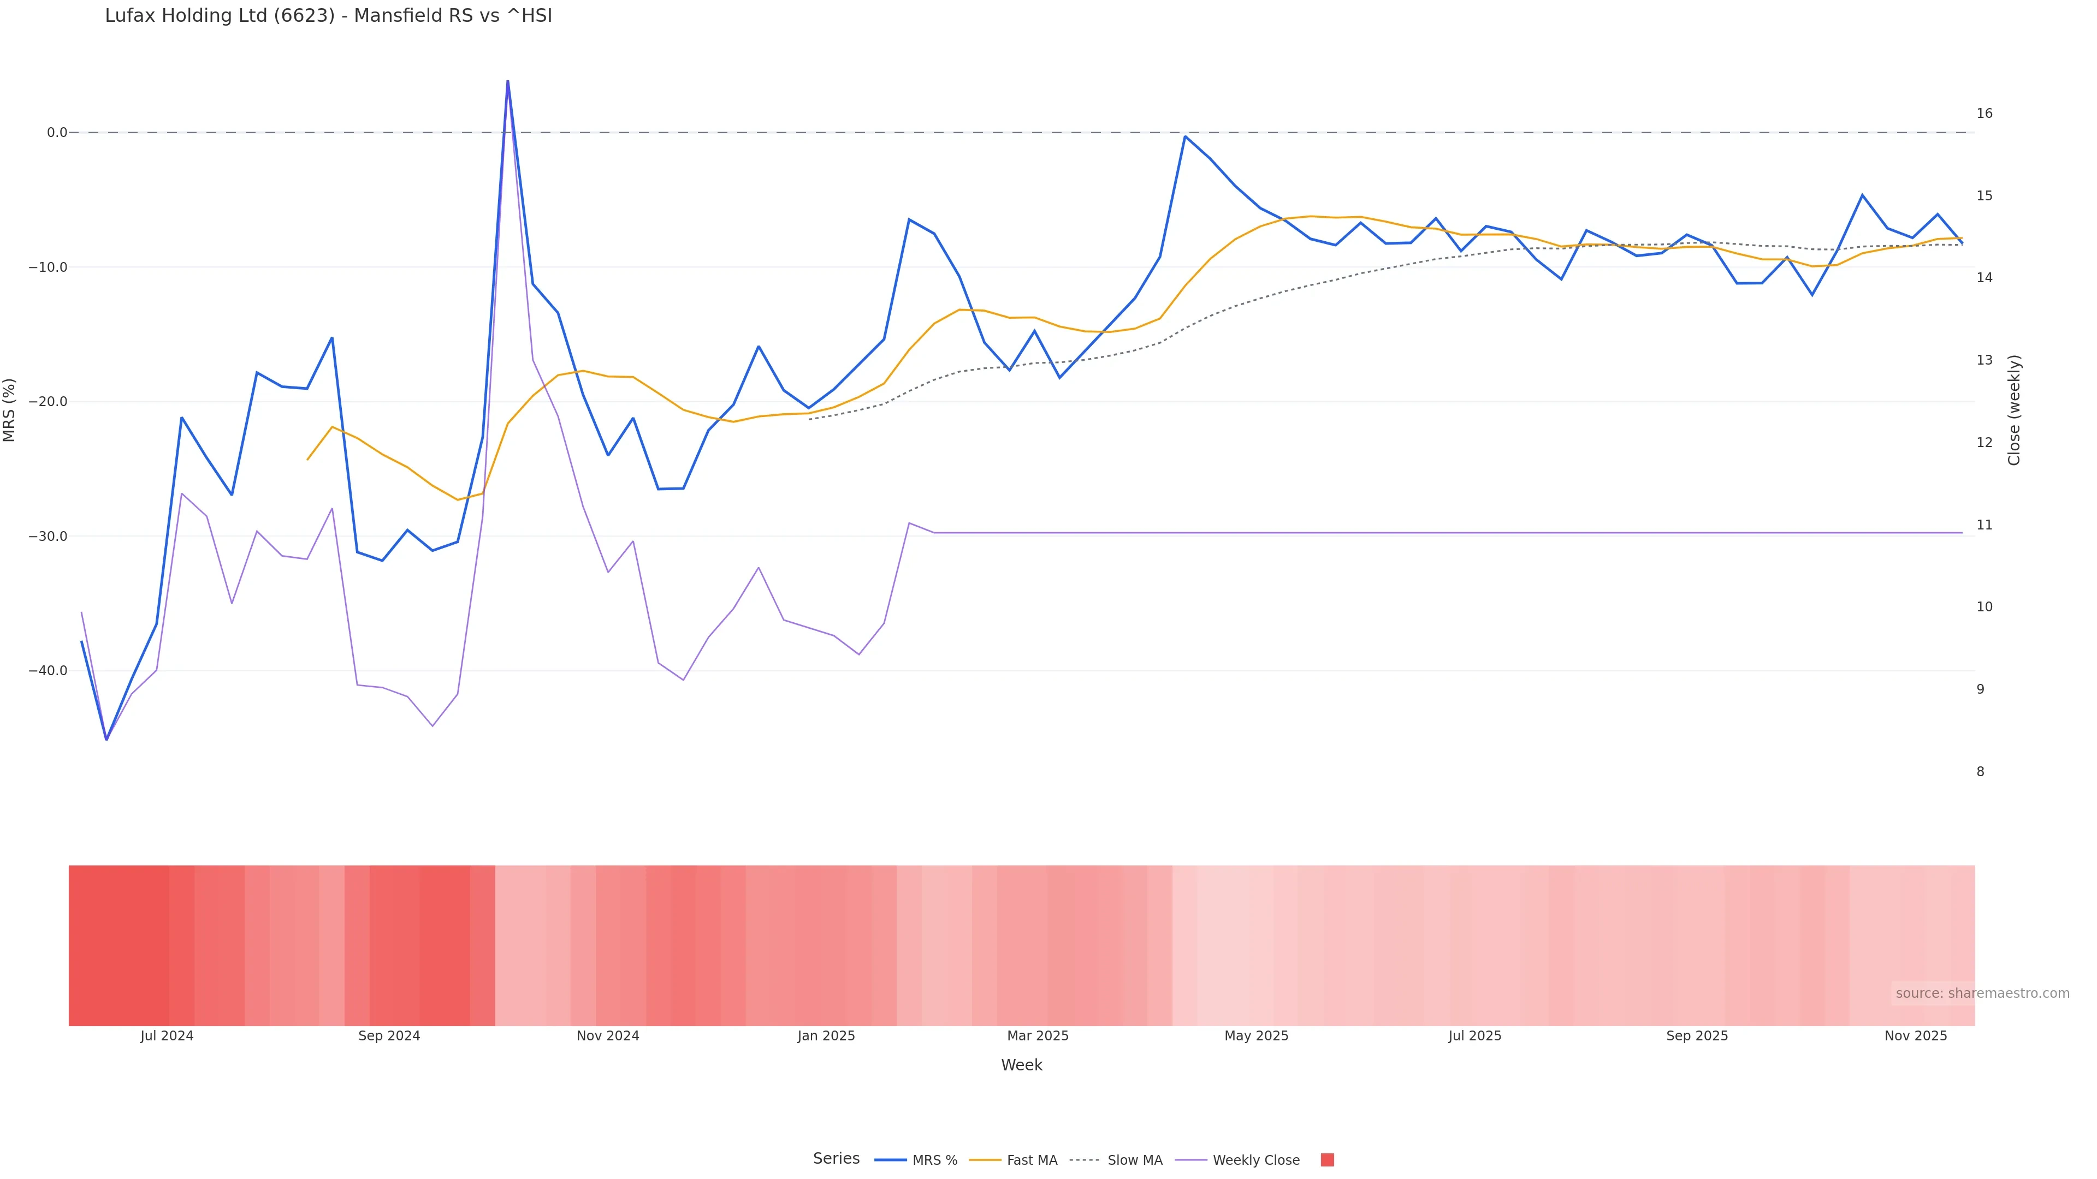Hide the Weekly Close series via legend label
Image resolution: width=2097 pixels, height=1179 pixels.
pyautogui.click(x=1255, y=1160)
